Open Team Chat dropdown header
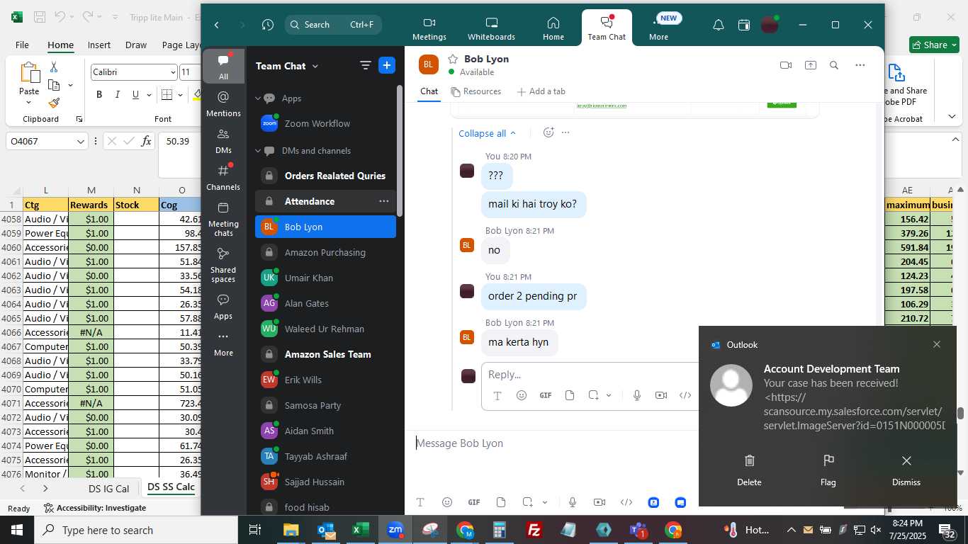The width and height of the screenshot is (968, 544). [287, 66]
